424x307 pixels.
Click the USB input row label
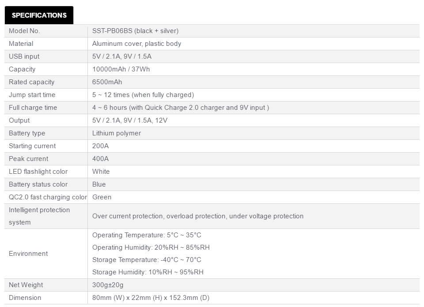tap(24, 56)
